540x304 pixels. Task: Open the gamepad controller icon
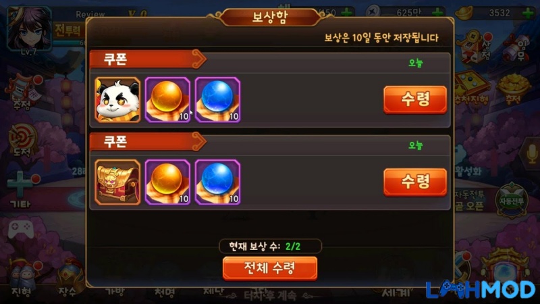tap(21, 229)
